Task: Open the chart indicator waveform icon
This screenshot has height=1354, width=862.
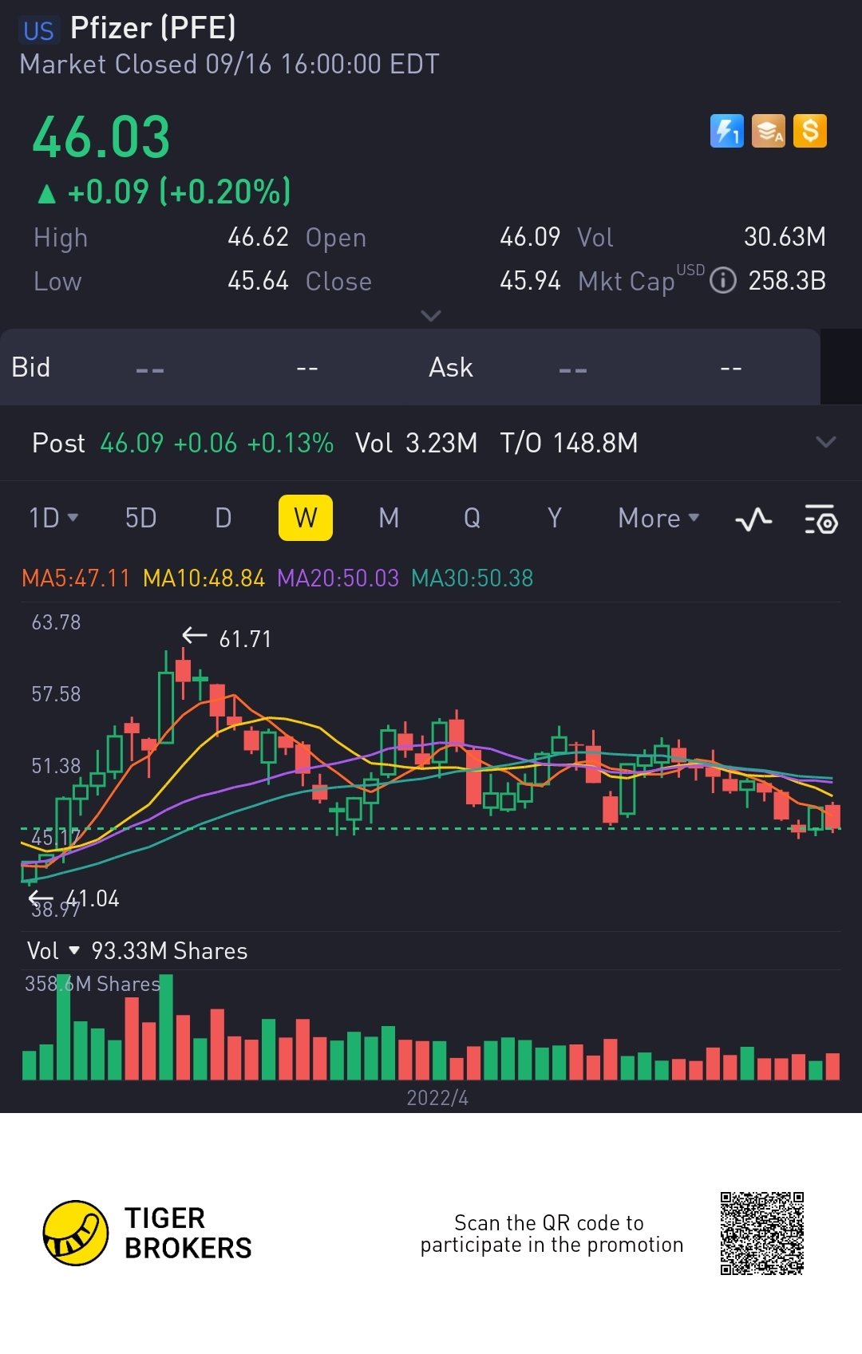Action: 753,519
